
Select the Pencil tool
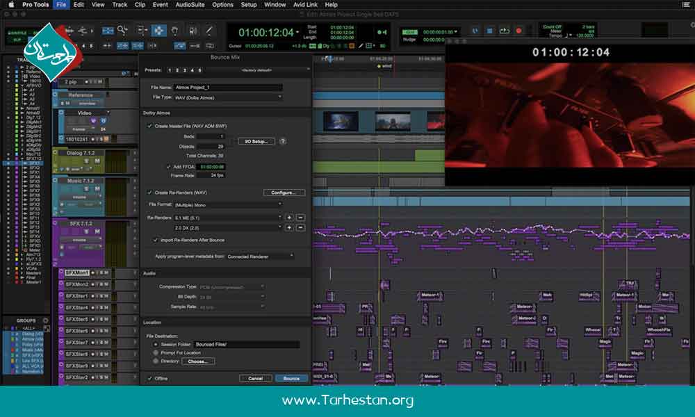(208, 30)
